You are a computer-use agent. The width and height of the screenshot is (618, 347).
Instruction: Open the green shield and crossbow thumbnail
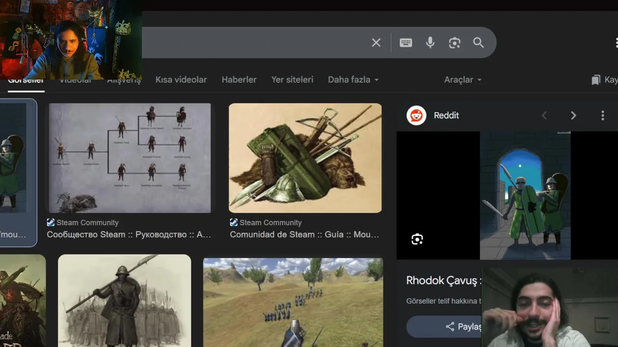[305, 158]
